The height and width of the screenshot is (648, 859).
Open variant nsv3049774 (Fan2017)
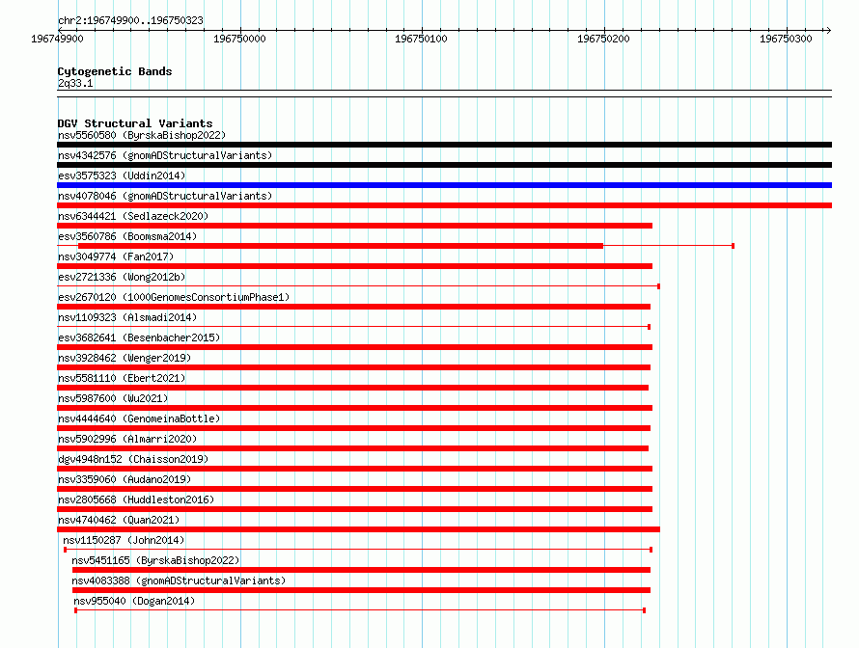pyautogui.click(x=116, y=256)
